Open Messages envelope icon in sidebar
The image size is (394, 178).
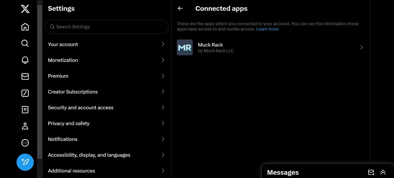click(25, 77)
